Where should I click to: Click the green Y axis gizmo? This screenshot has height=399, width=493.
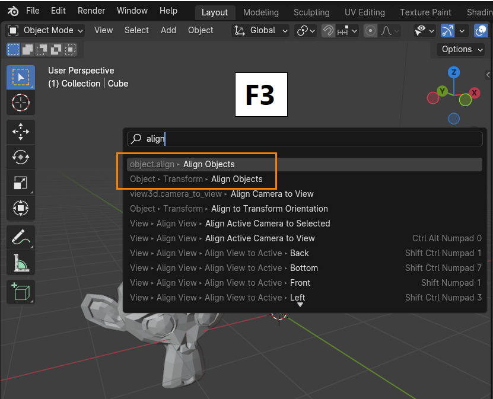pos(443,91)
